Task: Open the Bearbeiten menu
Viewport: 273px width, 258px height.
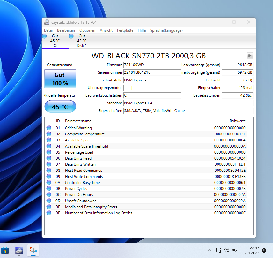Action: click(66, 30)
